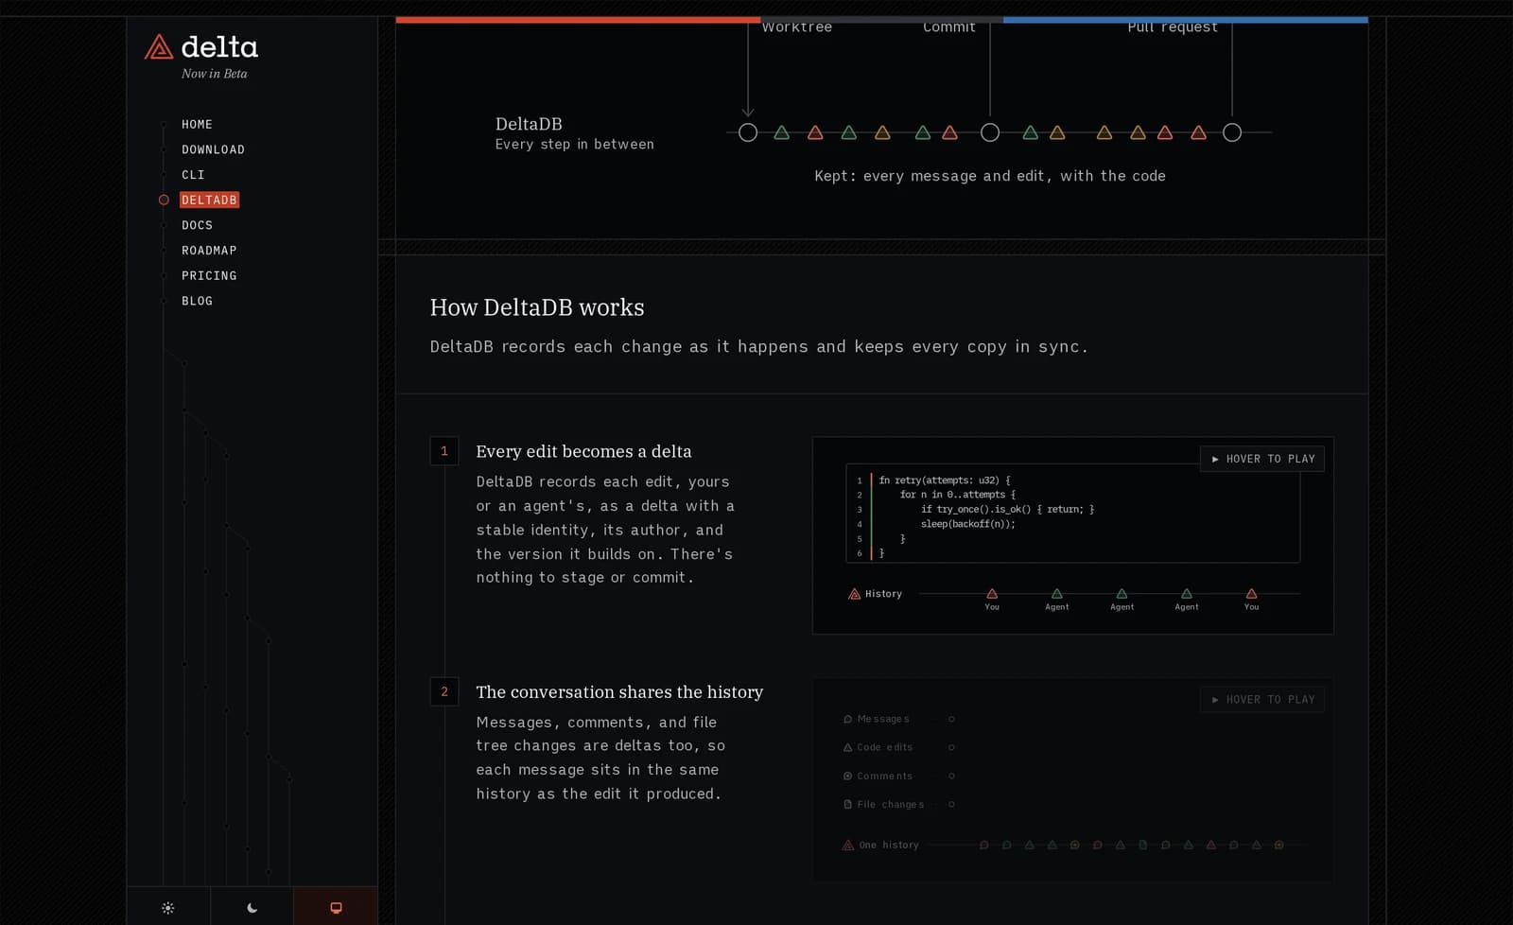This screenshot has width=1513, height=925.
Task: Click the "Messages" row label
Action: tap(883, 719)
